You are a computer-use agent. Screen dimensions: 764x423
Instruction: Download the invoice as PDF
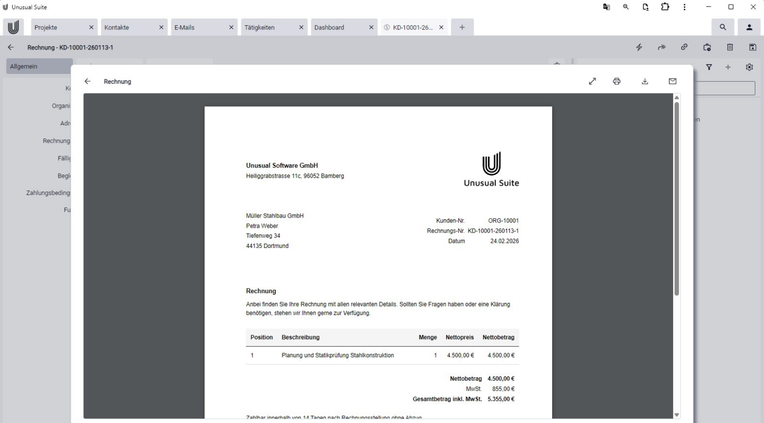(645, 81)
